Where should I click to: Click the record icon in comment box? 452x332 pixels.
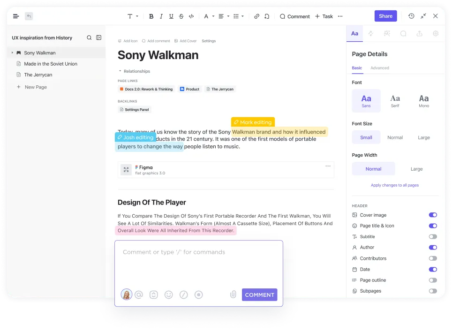[x=199, y=294]
